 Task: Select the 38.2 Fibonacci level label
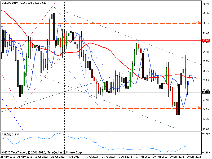[198, 22]
